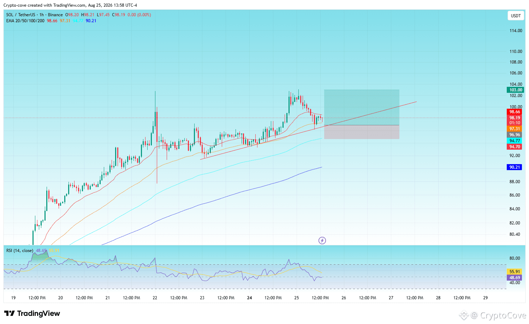Click date 26 on the time axis
The height and width of the screenshot is (324, 529).
tap(344, 298)
